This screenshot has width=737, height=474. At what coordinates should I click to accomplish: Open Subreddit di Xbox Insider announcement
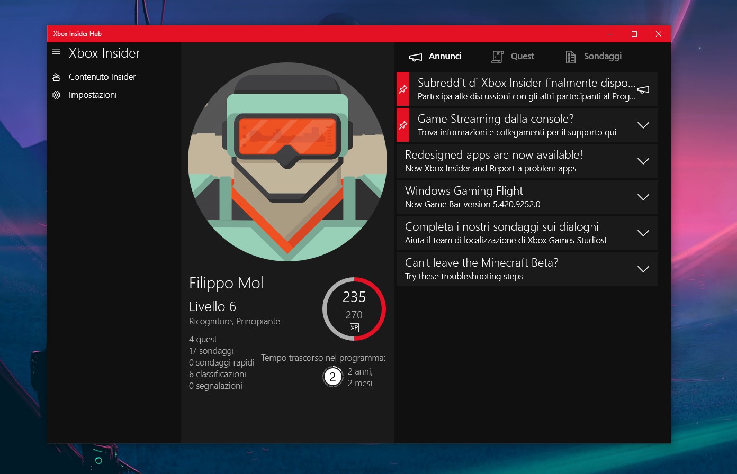(527, 89)
